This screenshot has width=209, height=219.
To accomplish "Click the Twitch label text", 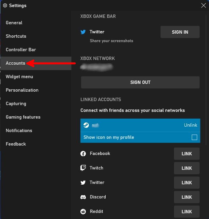I will [x=96, y=168].
